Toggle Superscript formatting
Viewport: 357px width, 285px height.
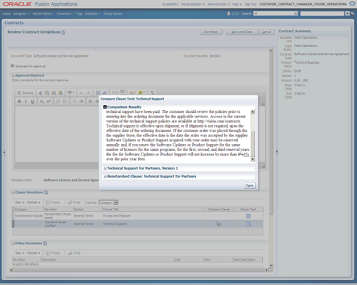[49, 101]
